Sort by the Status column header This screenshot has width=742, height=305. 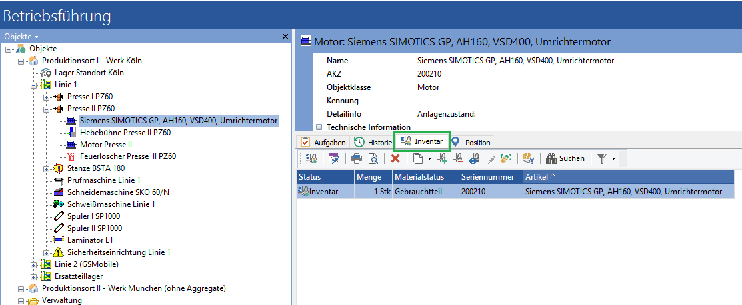[325, 177]
